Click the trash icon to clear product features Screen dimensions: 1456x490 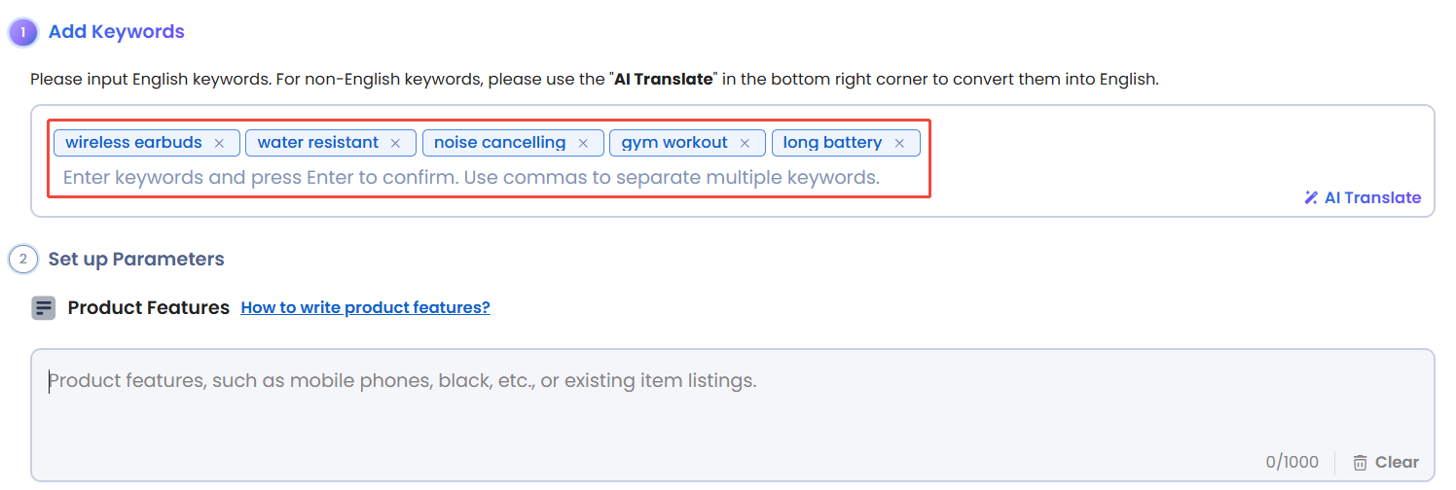(x=1360, y=463)
